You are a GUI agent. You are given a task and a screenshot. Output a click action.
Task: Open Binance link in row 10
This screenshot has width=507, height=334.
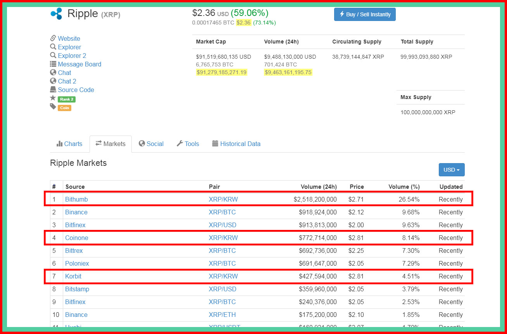pyautogui.click(x=76, y=315)
